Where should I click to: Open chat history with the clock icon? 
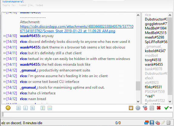click(x=131, y=108)
